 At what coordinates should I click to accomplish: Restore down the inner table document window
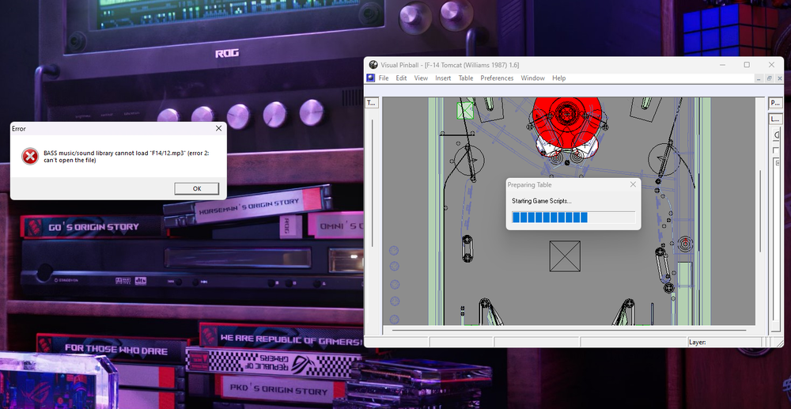click(x=770, y=78)
